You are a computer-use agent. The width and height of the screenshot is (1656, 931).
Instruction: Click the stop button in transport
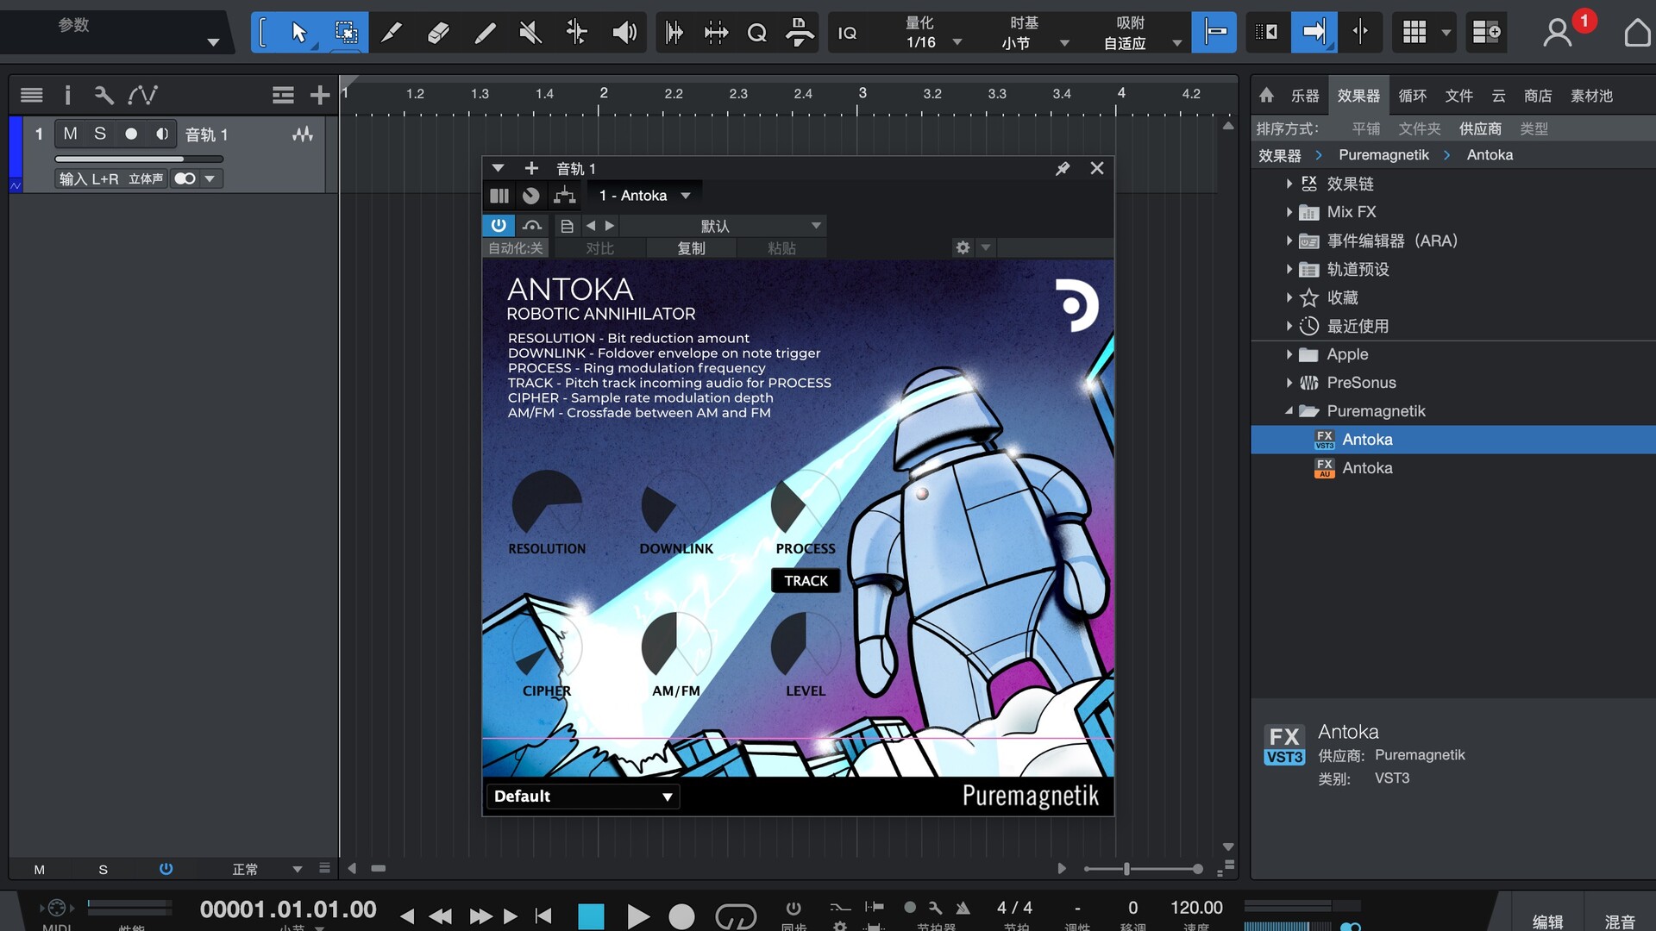591,915
